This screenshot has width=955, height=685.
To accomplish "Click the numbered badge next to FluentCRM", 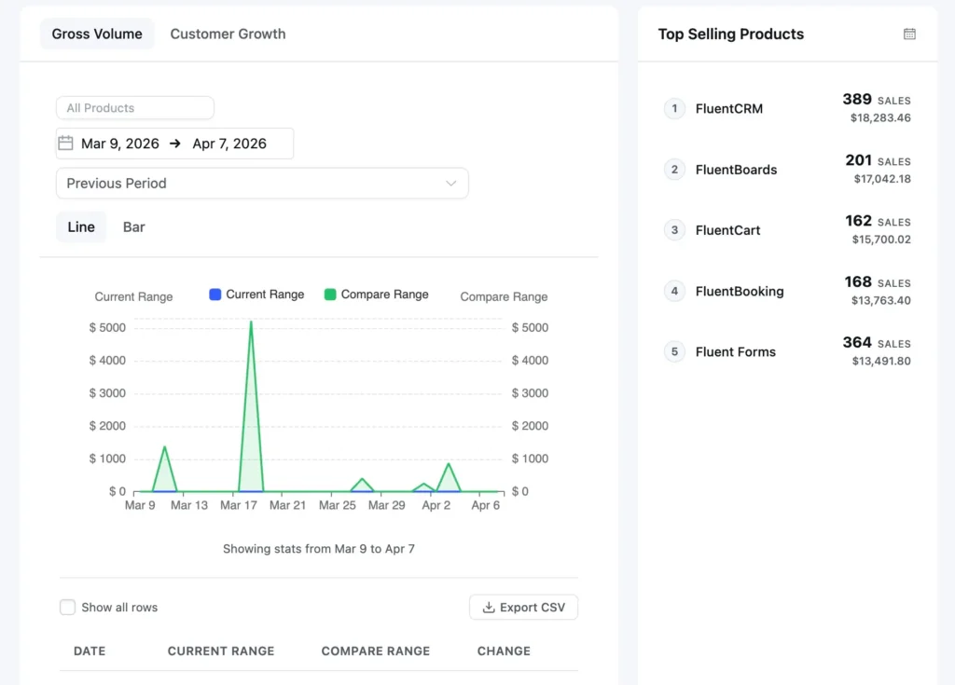I will tap(674, 108).
